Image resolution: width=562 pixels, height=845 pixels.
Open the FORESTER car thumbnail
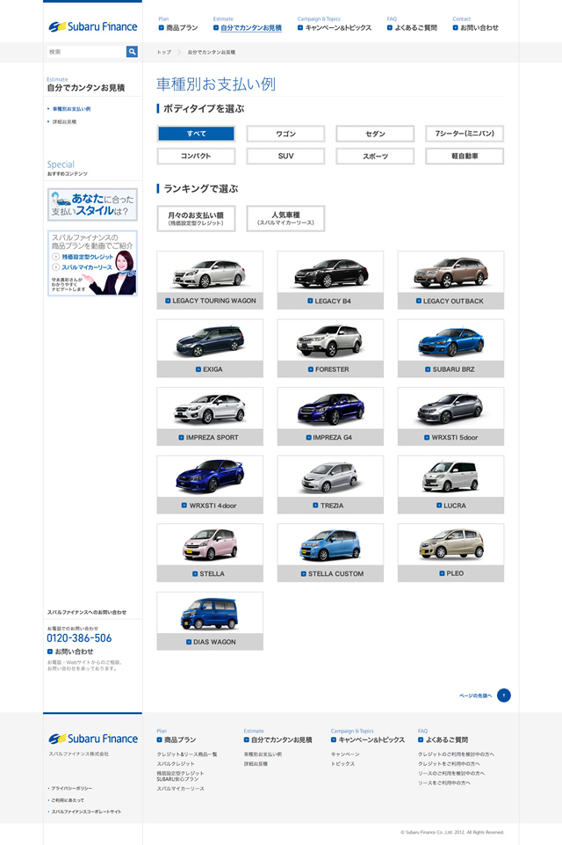coord(330,348)
